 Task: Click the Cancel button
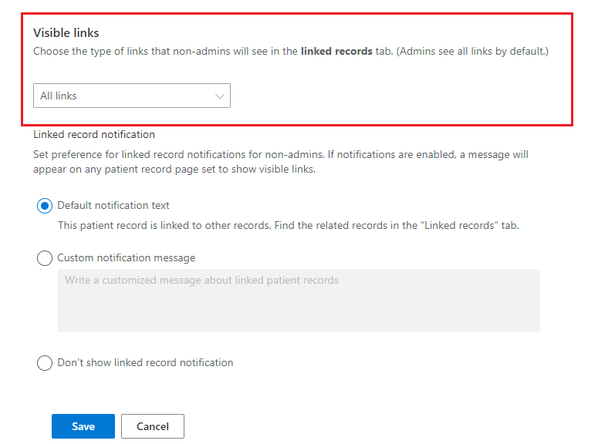click(152, 426)
